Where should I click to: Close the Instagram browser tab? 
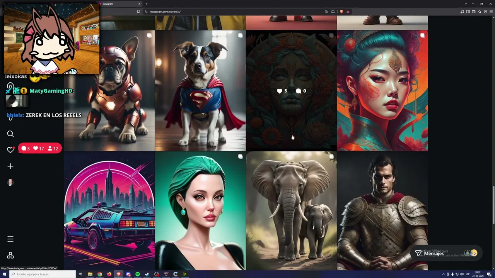[139, 4]
